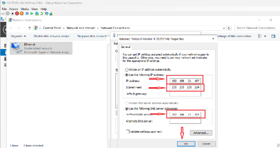Click the Turn Off VM toolbar icon

coord(12,13)
